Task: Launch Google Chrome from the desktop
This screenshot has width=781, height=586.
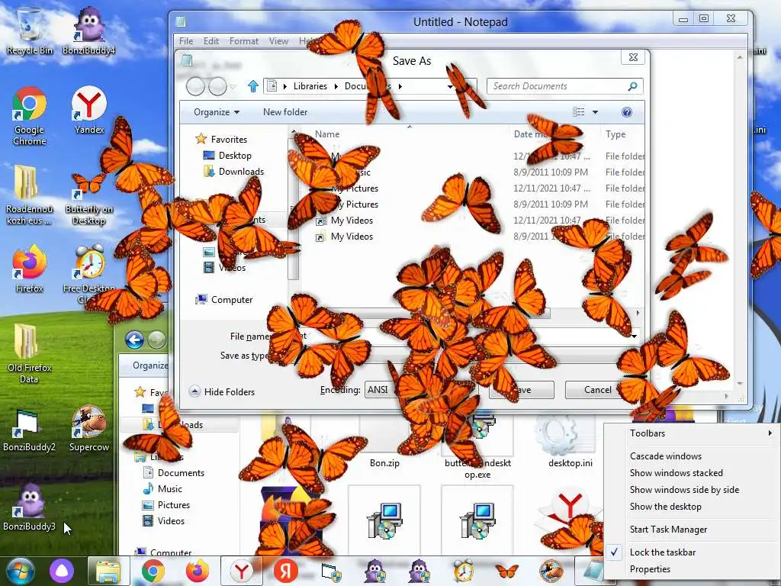Action: 30,116
